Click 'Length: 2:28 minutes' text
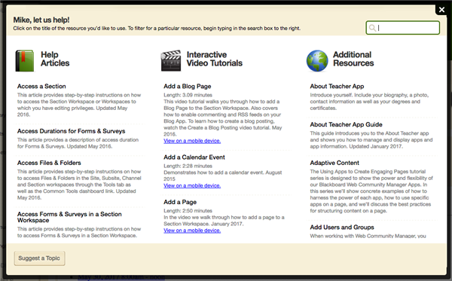 (188, 166)
